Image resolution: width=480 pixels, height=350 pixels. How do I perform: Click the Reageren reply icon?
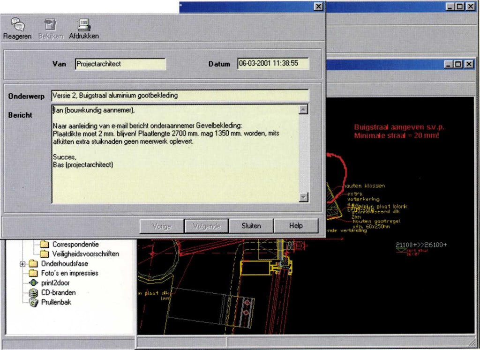17,25
